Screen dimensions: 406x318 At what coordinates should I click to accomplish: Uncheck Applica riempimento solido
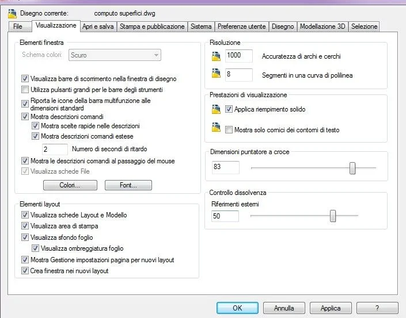click(x=229, y=109)
